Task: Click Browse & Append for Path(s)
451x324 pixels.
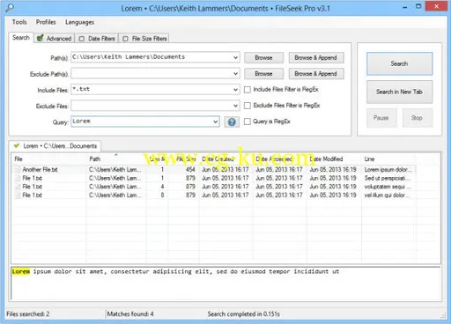Action: pos(316,58)
